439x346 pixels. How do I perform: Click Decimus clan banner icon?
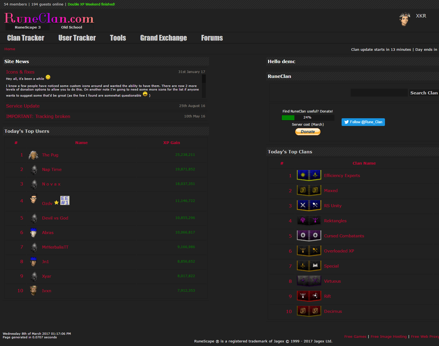[x=309, y=311]
